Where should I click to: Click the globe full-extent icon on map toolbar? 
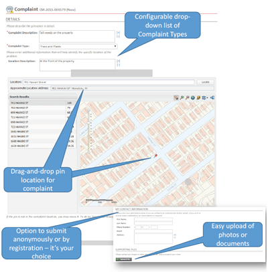[x=193, y=98]
